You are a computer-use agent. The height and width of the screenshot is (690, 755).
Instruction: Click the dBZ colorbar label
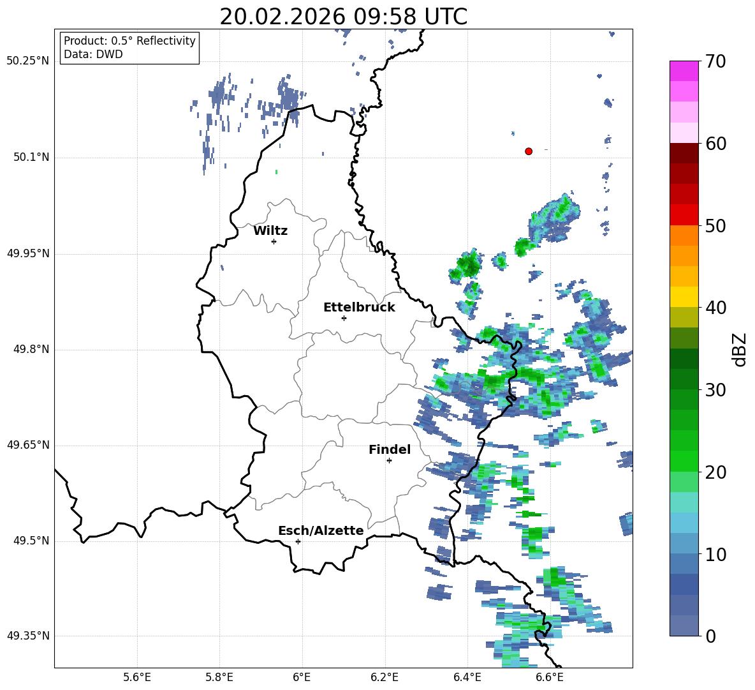tap(740, 349)
